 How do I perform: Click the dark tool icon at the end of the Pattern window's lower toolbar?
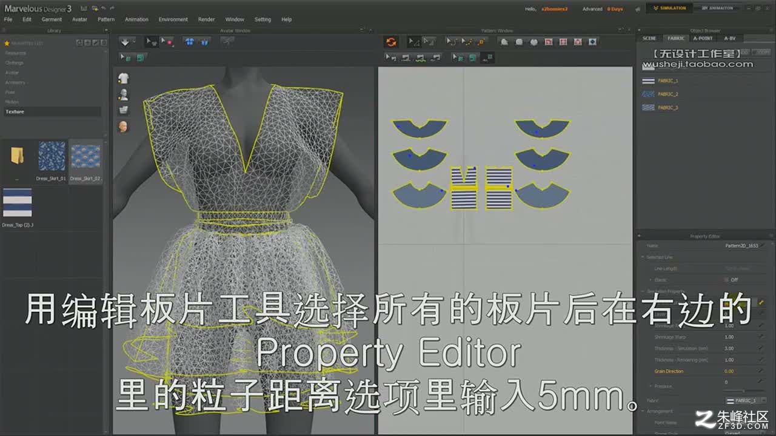coord(489,58)
